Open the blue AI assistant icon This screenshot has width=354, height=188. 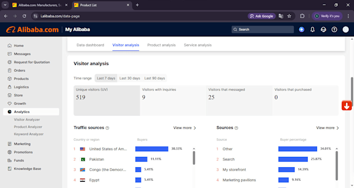301,30
